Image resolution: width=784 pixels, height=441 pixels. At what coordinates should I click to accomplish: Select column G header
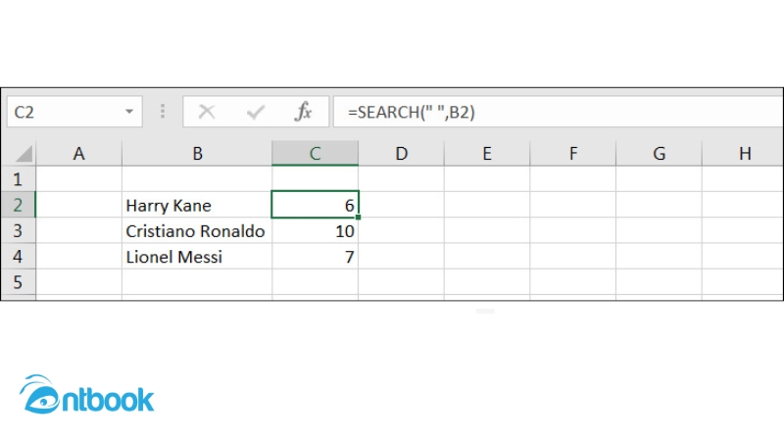click(x=659, y=154)
